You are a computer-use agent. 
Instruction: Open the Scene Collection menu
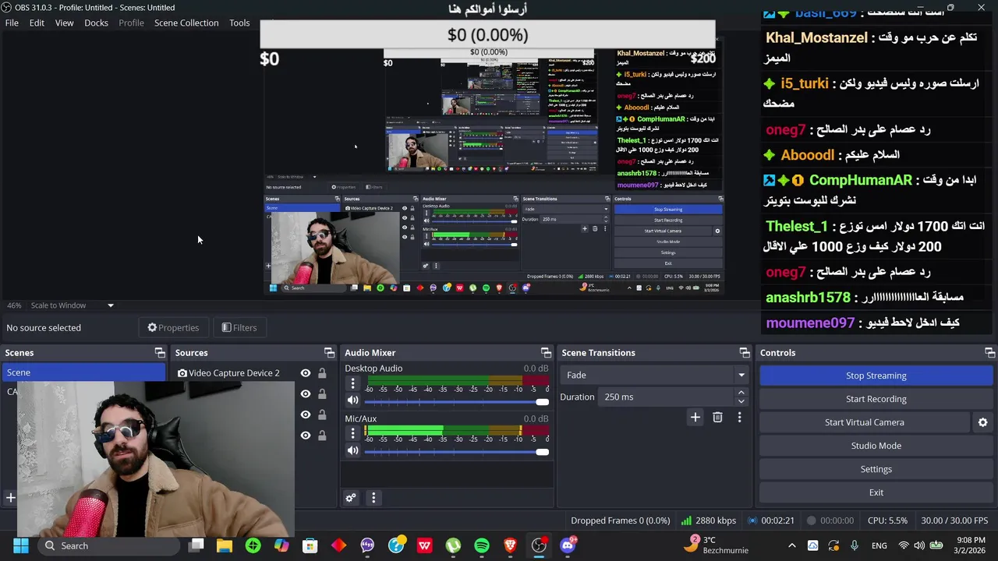186,23
